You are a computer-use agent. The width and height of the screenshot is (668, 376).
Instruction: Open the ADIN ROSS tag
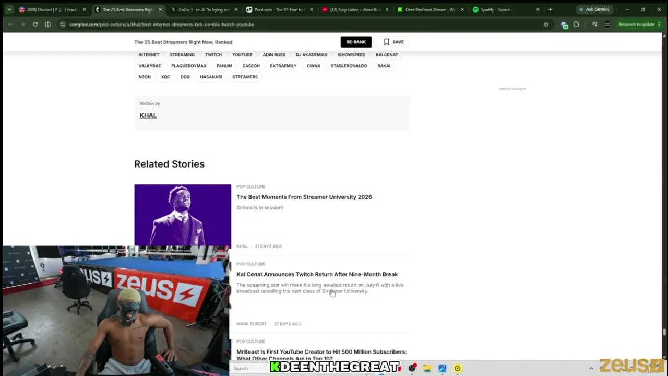274,55
